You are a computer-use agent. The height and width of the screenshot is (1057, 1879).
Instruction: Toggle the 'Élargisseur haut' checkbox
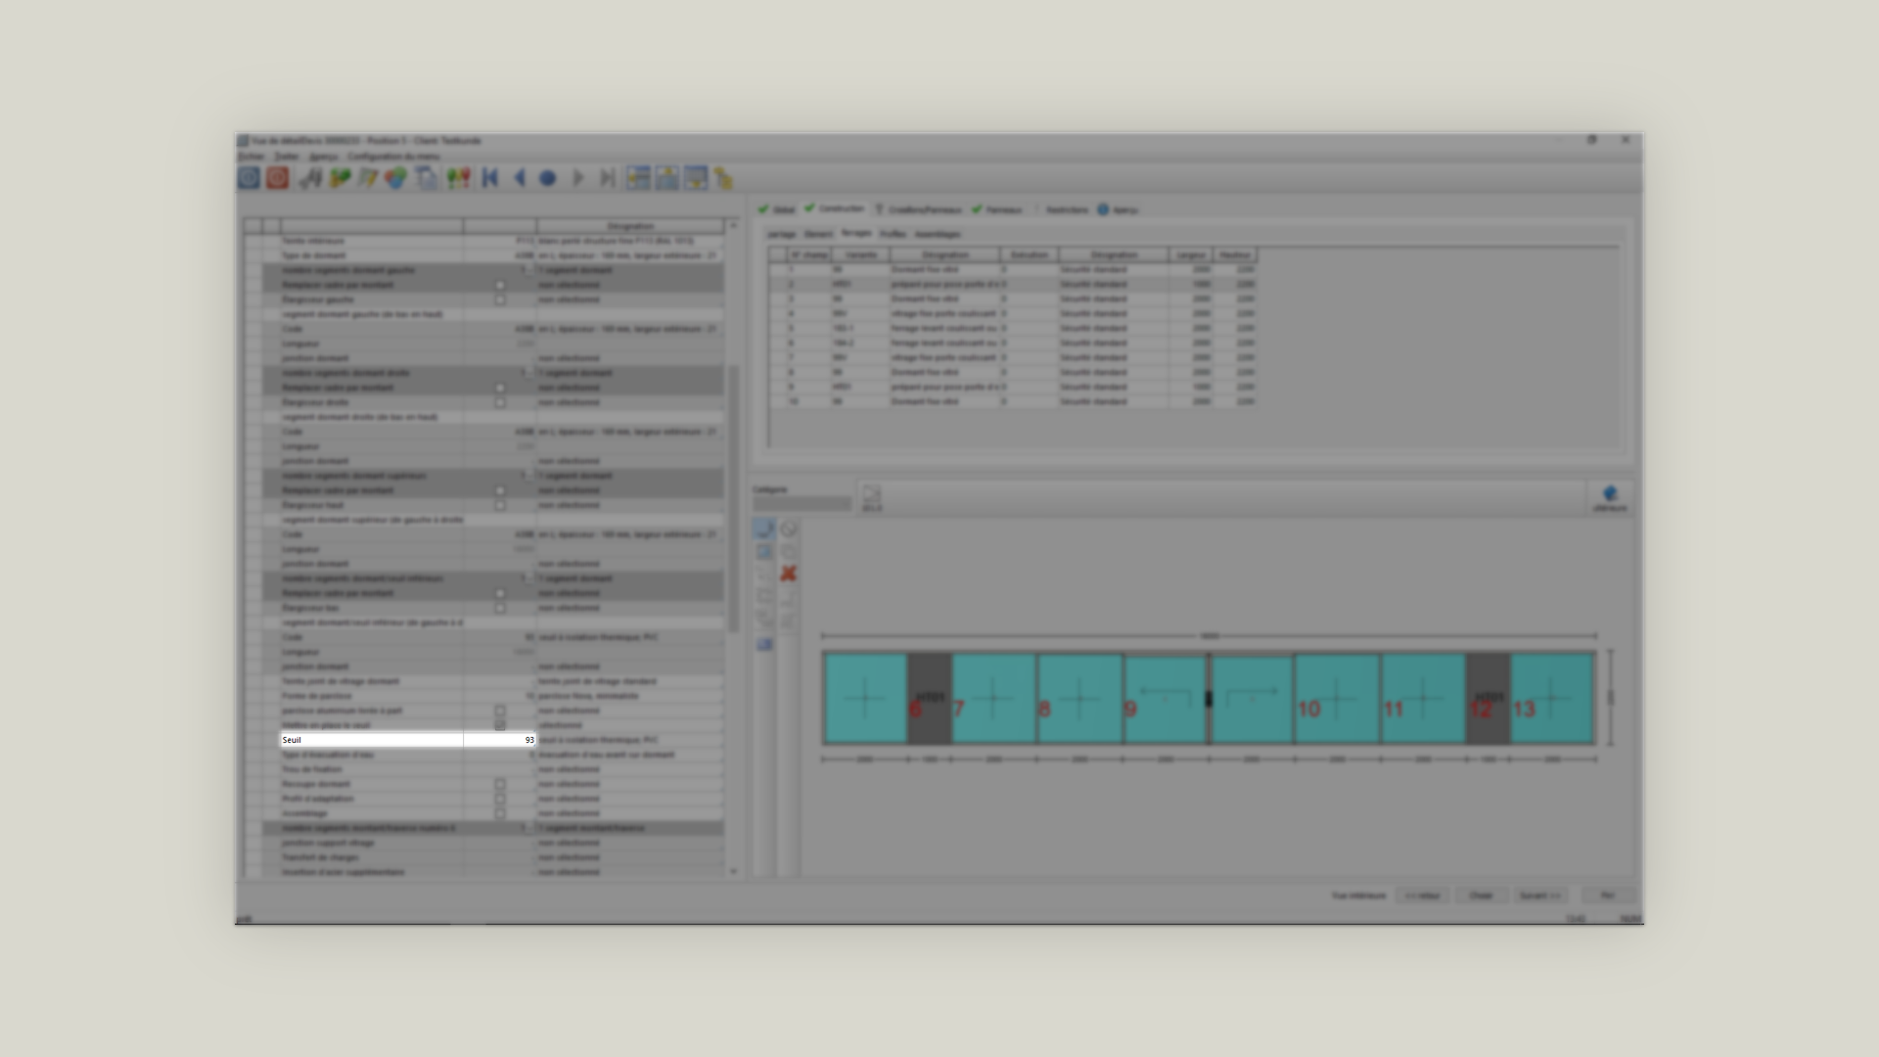[500, 505]
